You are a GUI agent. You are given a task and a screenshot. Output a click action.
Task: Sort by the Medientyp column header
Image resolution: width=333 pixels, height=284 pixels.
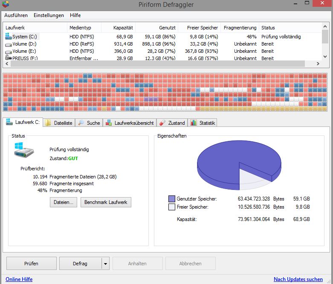[x=84, y=28]
